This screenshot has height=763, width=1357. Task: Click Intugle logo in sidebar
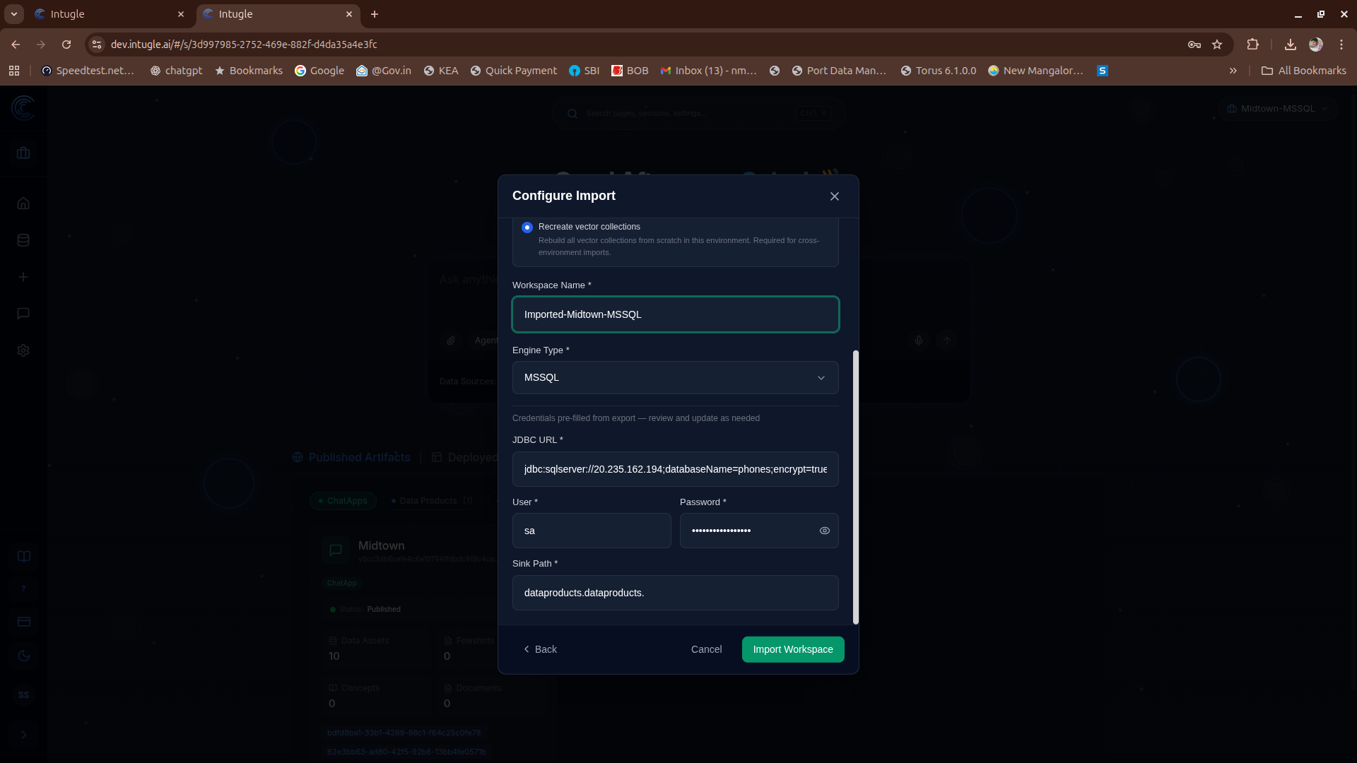coord(23,108)
